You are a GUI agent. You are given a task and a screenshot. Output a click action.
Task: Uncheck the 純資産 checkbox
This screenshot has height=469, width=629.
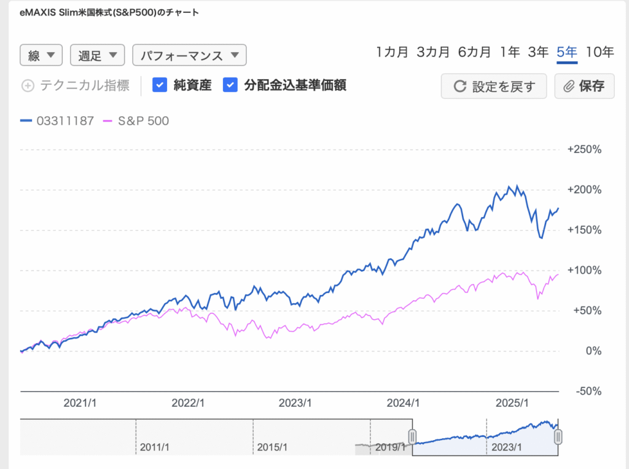[x=160, y=85]
